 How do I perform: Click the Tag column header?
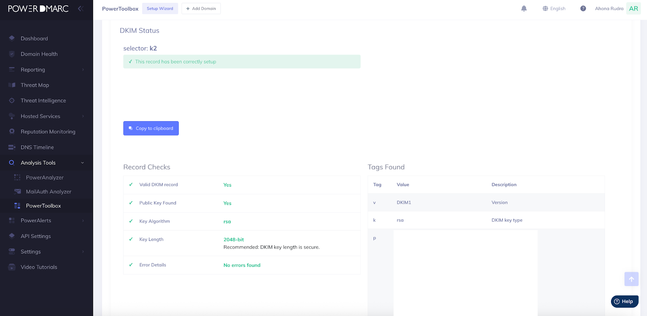(x=377, y=184)
